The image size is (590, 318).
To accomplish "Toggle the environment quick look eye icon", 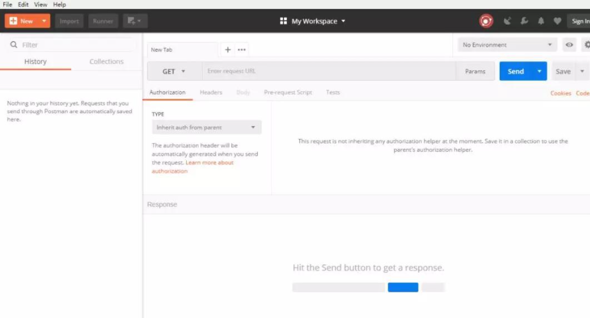I will (570, 45).
